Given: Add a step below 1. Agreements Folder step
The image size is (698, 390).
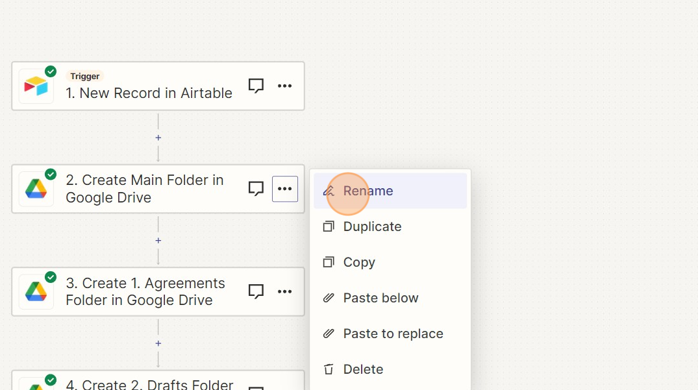Looking at the screenshot, I should pyautogui.click(x=158, y=343).
